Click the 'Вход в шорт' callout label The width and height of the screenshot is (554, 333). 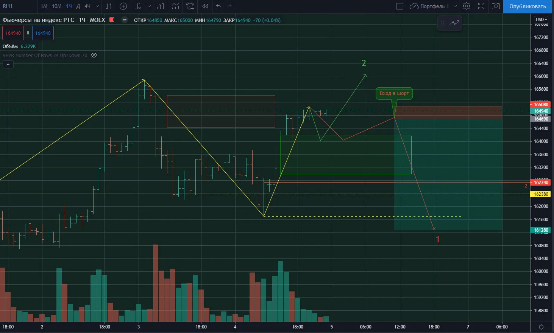tap(394, 93)
